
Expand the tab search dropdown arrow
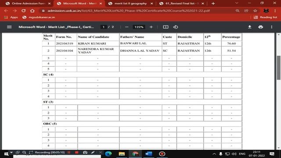click(x=237, y=3)
